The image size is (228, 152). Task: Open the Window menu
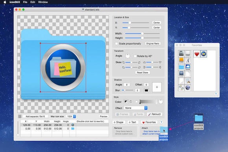click(x=43, y=2)
